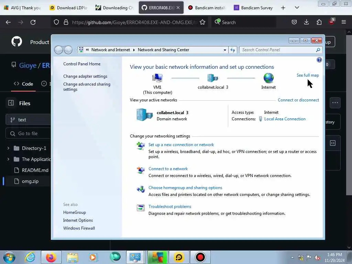This screenshot has height=264, width=352.
Task: Select README.md in GitHub file tree
Action: [x=35, y=170]
